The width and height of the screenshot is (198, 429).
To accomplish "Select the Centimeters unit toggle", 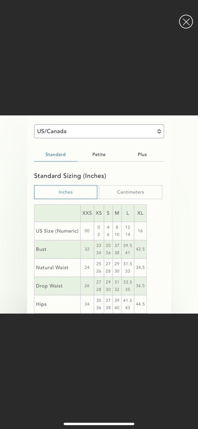I will (x=130, y=192).
